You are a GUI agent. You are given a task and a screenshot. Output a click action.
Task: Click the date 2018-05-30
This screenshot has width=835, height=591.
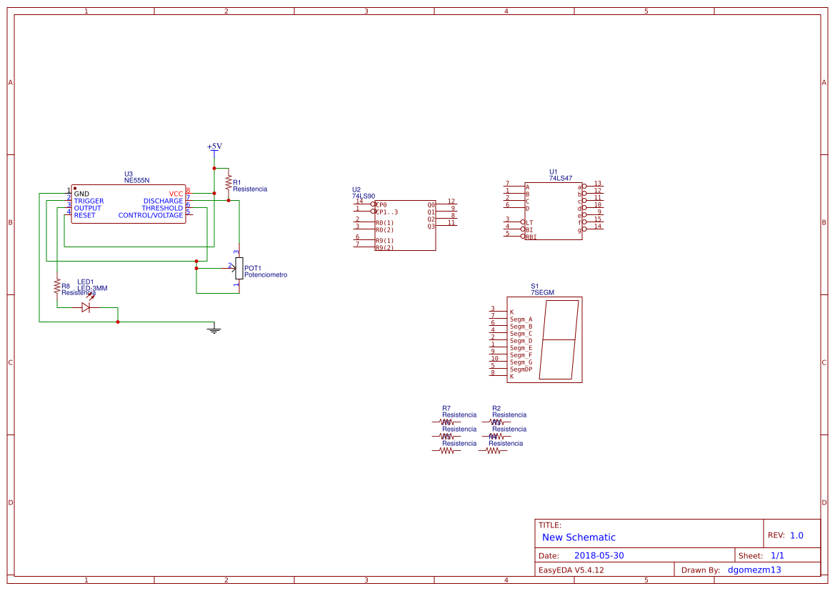599,555
